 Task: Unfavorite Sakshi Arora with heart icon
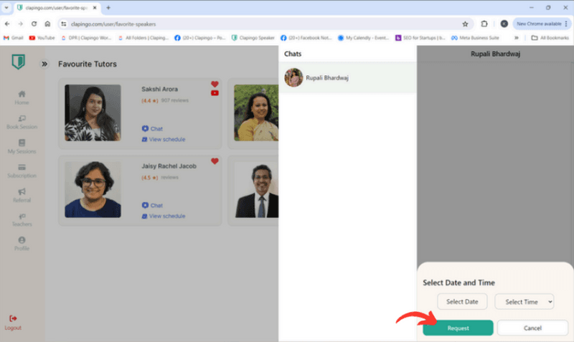(215, 85)
